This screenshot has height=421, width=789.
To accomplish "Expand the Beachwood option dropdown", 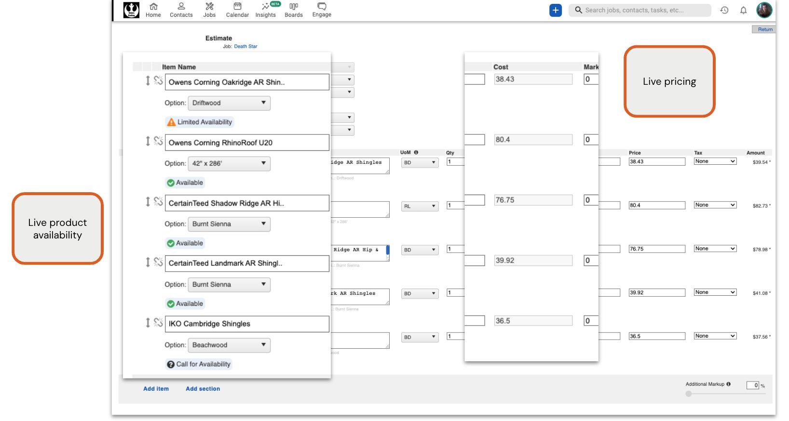I will coord(229,345).
